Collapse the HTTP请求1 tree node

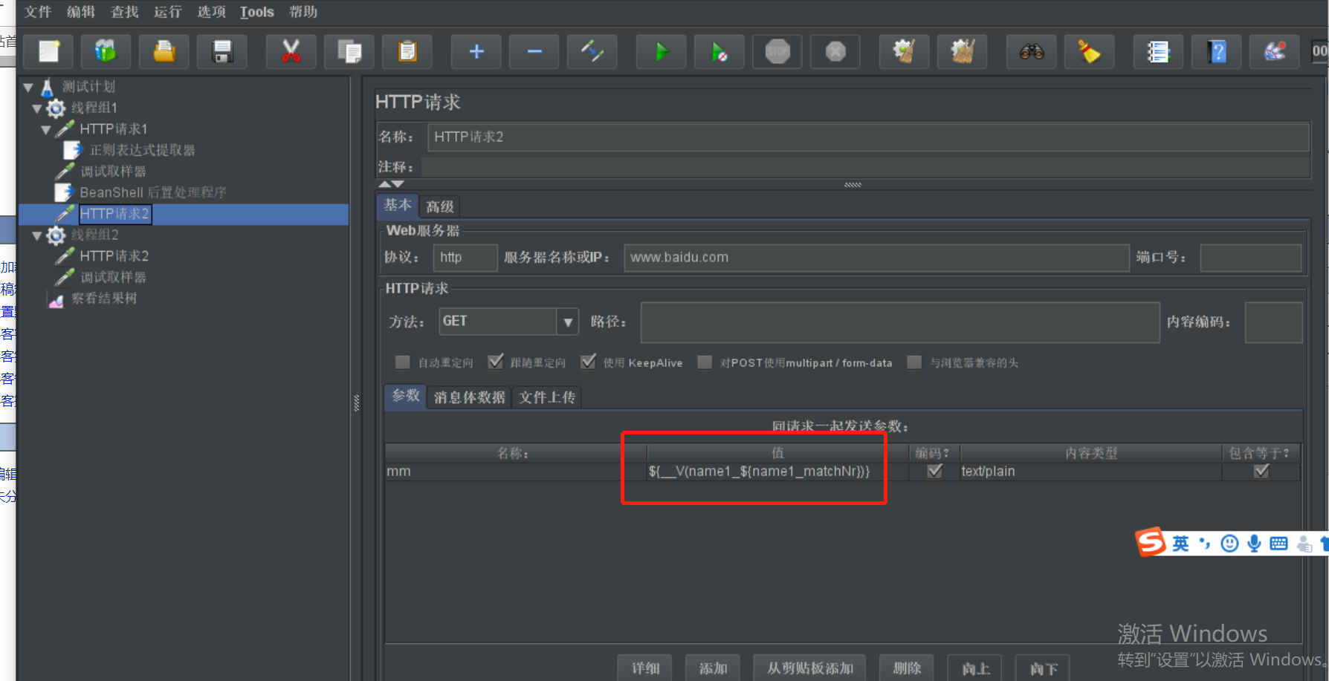coord(46,130)
